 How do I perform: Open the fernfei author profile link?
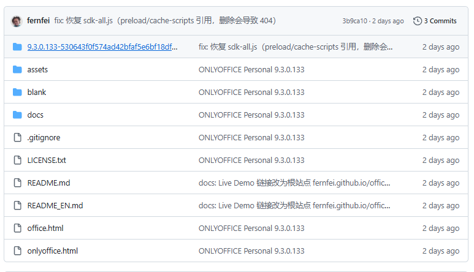pyautogui.click(x=39, y=21)
